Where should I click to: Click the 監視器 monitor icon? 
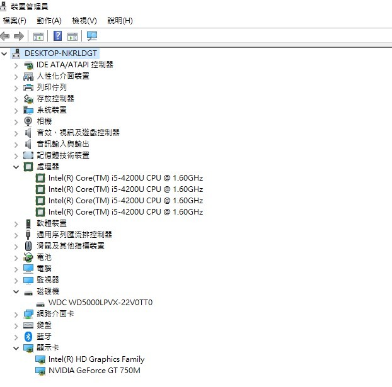[x=28, y=280]
